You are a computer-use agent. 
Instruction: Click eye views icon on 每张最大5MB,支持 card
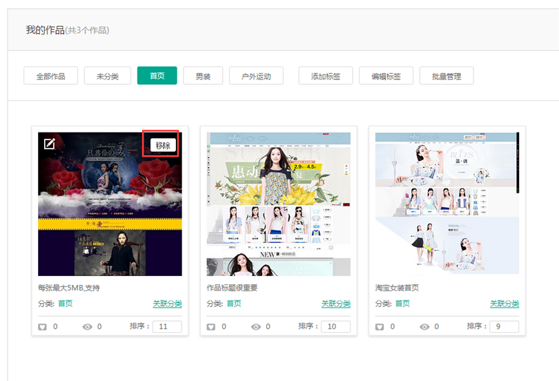[88, 327]
